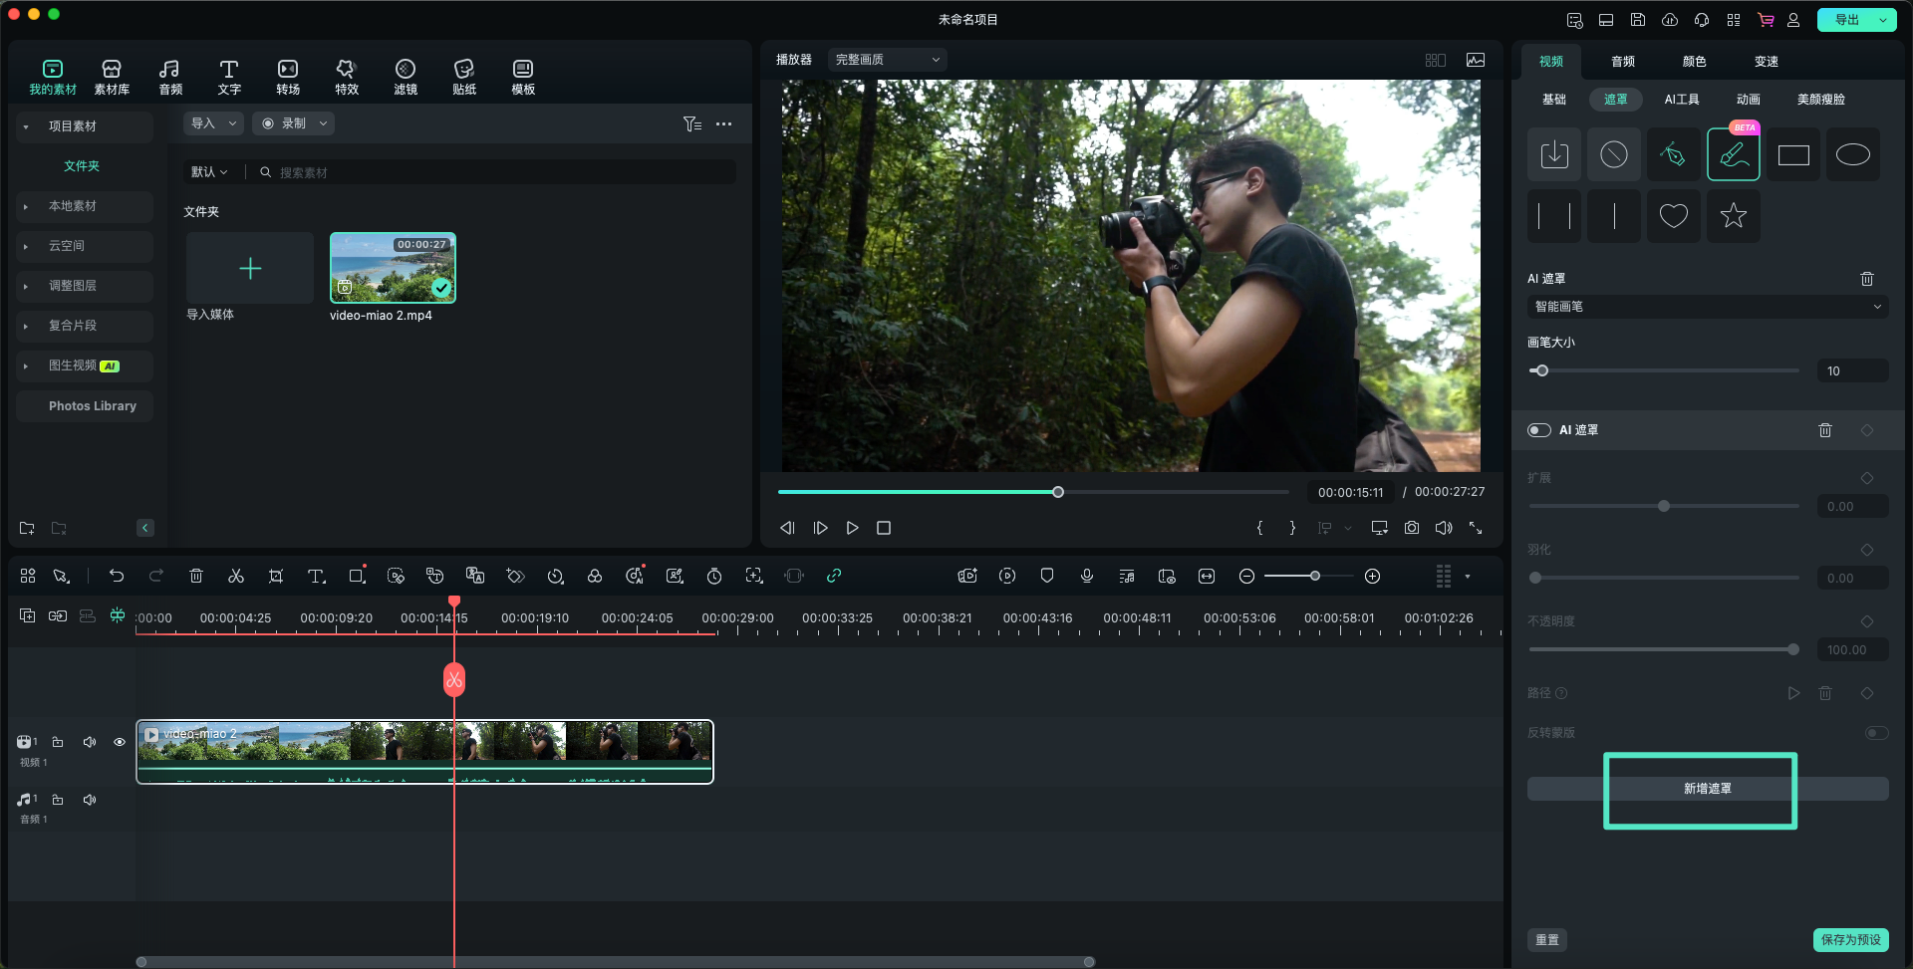The height and width of the screenshot is (969, 1913).
Task: Take a snapshot with the camera icon
Action: 1412,528
